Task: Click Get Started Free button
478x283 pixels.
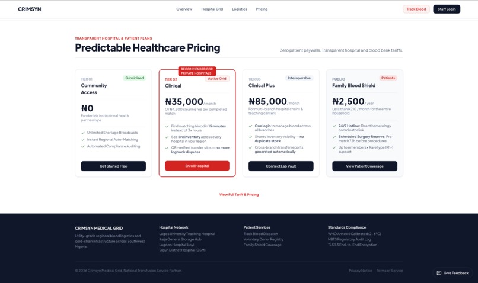Action: [x=113, y=166]
